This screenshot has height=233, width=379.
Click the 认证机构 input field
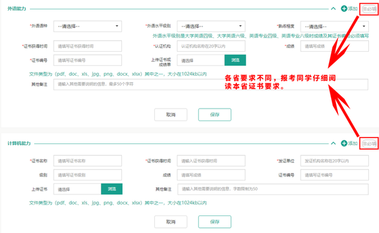point(211,46)
